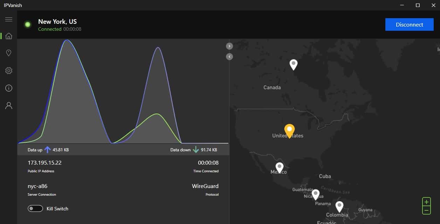Viewport: 440px width, 224px height.
Task: Click the WireGuard protocol value
Action: (x=205, y=186)
